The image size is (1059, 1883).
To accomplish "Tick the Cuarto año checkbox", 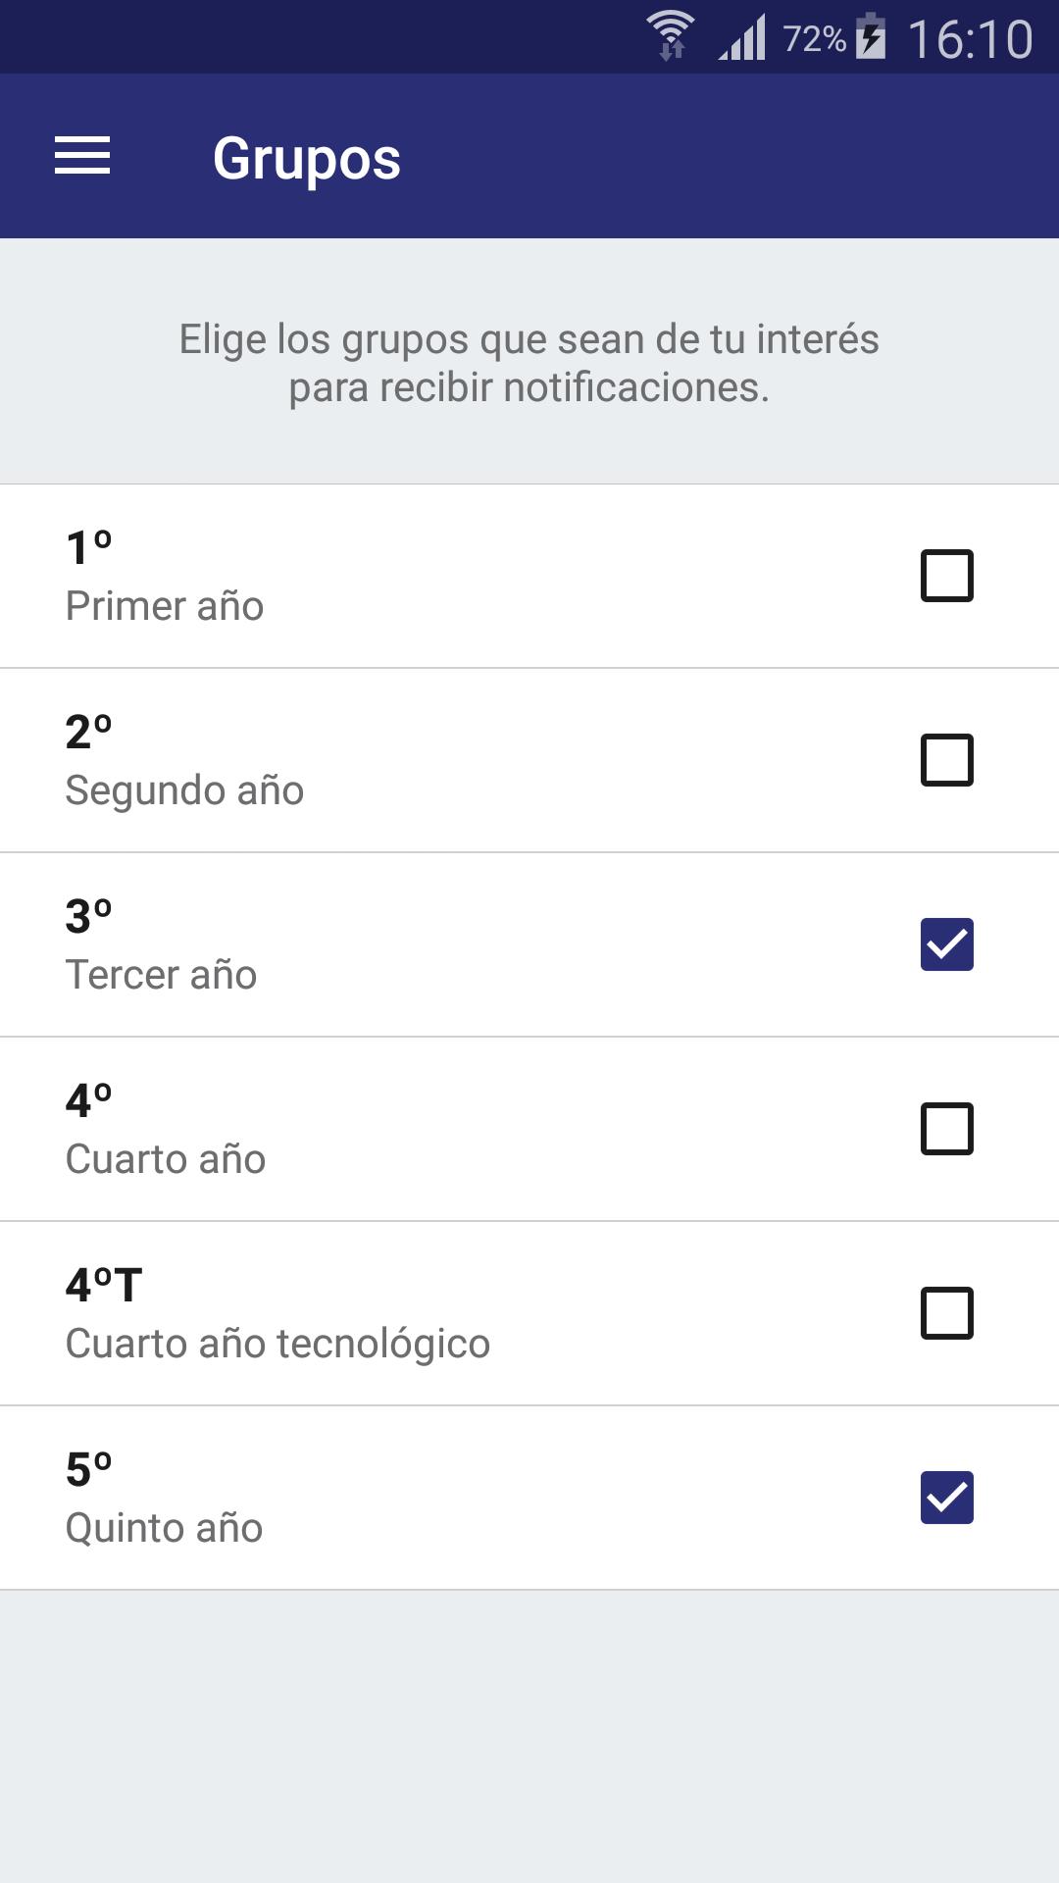I will tap(947, 1129).
